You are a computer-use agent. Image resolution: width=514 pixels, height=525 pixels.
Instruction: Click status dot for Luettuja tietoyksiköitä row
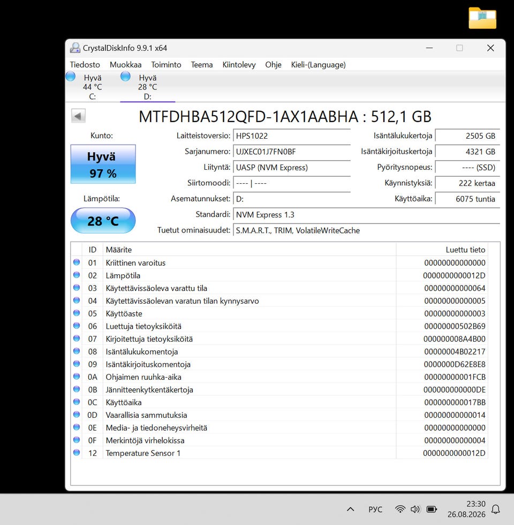tap(77, 326)
